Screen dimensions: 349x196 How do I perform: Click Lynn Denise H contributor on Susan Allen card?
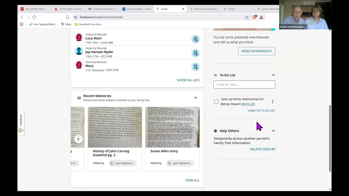pos(180,163)
